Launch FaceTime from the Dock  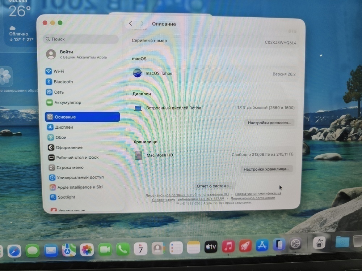point(105,249)
